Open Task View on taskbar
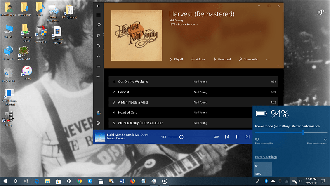Screen dimensions: 330x186 pos(26,181)
